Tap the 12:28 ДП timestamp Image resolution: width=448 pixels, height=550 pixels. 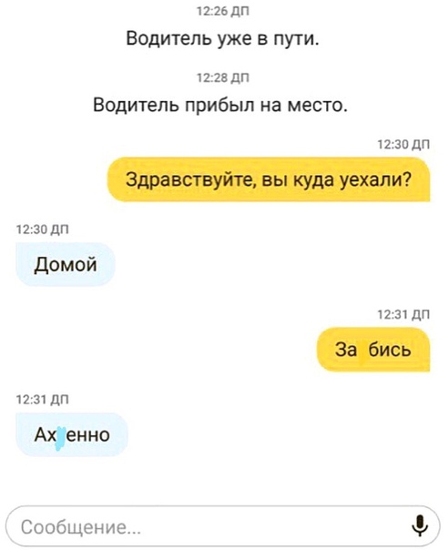223,78
